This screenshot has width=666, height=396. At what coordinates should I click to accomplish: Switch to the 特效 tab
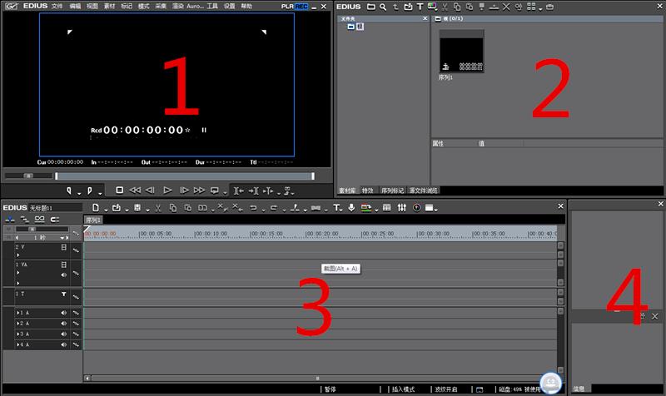pos(367,191)
